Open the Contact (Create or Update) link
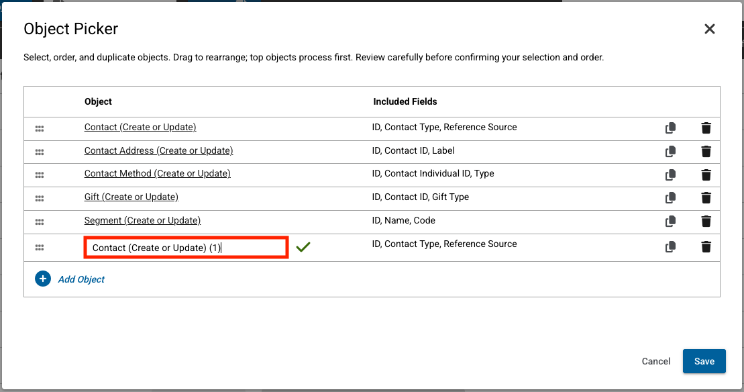744x392 pixels. (140, 127)
